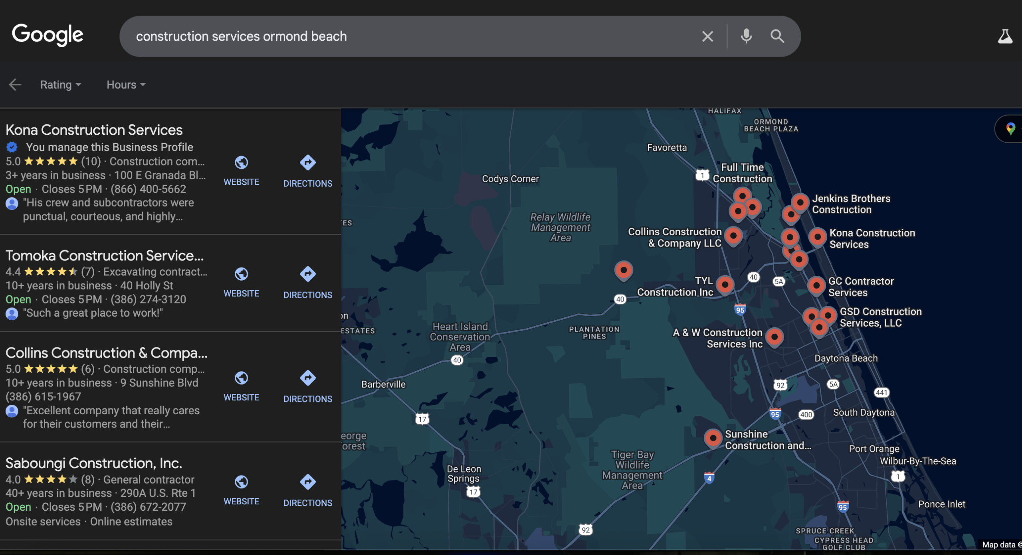Screen dimensions: 1022x555
Task: Click "You manage this Business Profile" text
Action: tap(110, 147)
